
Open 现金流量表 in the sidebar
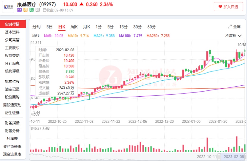(x=12, y=154)
